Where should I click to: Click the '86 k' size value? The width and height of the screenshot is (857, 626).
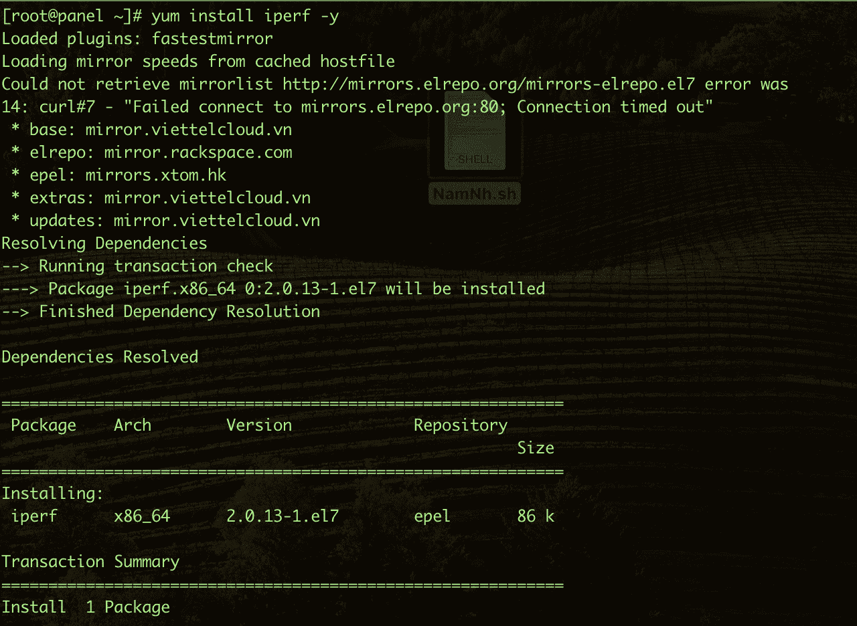coord(535,516)
